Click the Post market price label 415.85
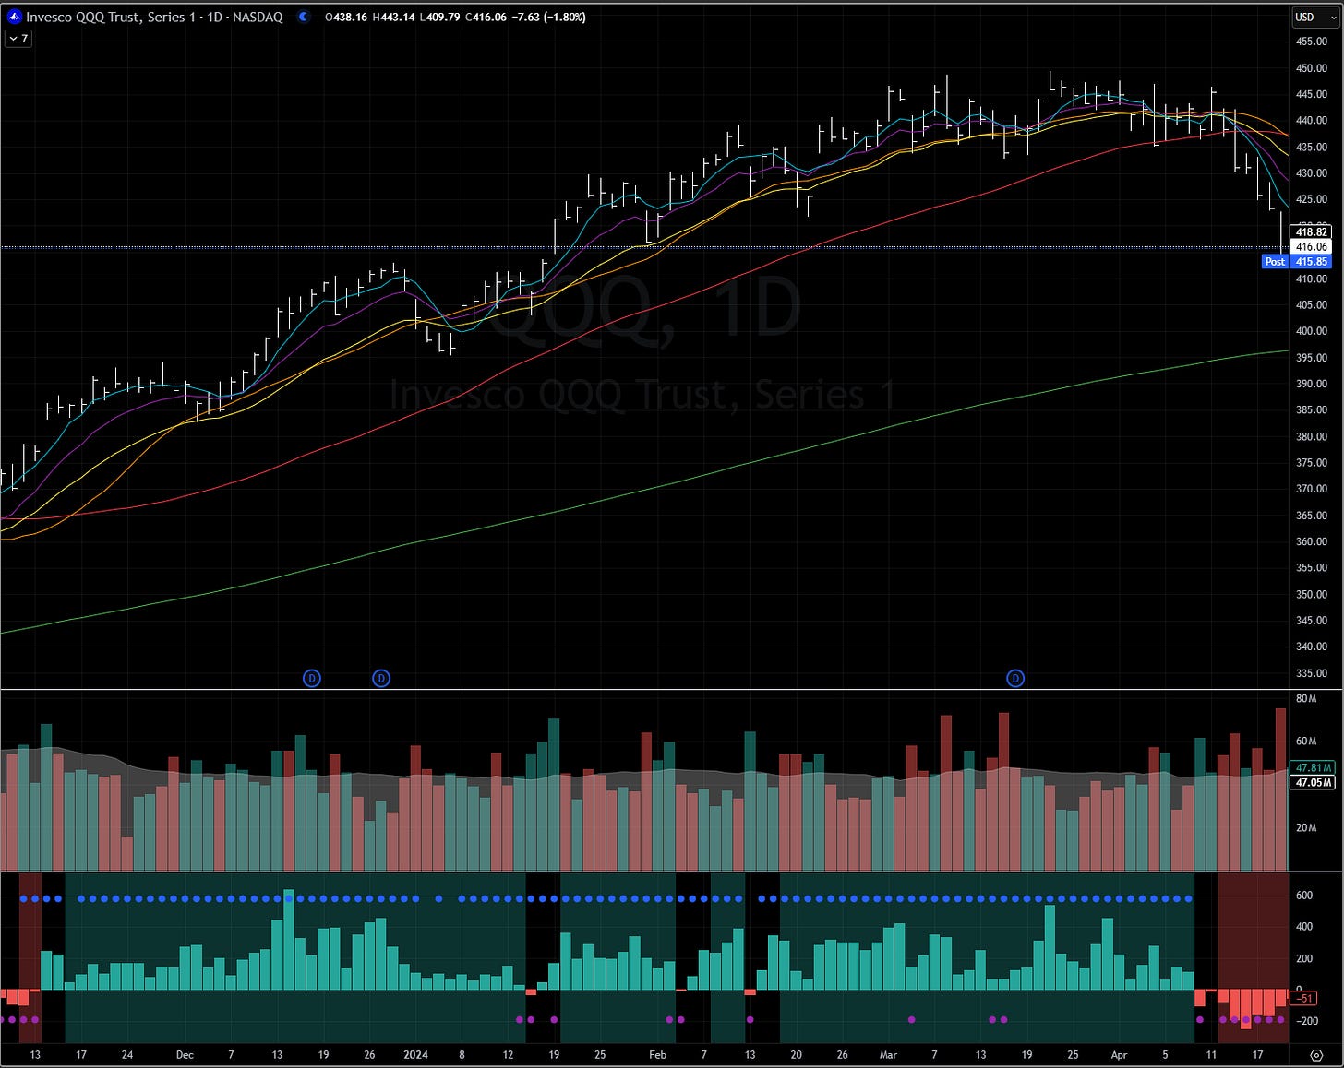 coord(1297,262)
